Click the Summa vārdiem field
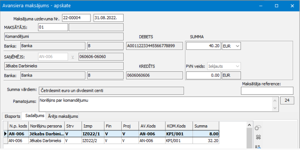 click(x=111, y=91)
